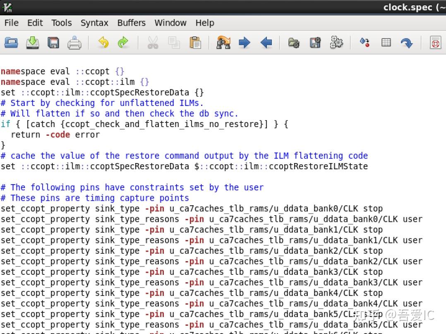Open the Buffers menu
This screenshot has height=334, width=446.
pos(131,23)
